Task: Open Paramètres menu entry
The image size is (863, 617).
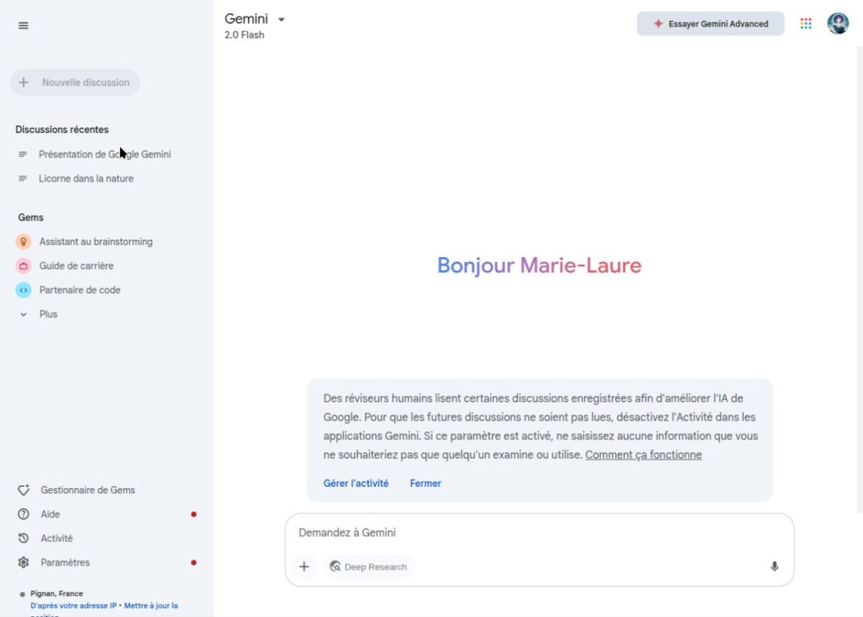Action: coord(65,562)
